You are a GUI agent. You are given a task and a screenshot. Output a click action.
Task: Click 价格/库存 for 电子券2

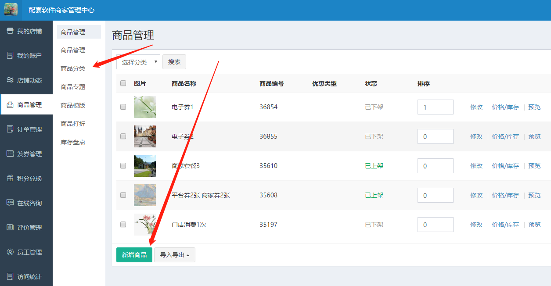(505, 136)
